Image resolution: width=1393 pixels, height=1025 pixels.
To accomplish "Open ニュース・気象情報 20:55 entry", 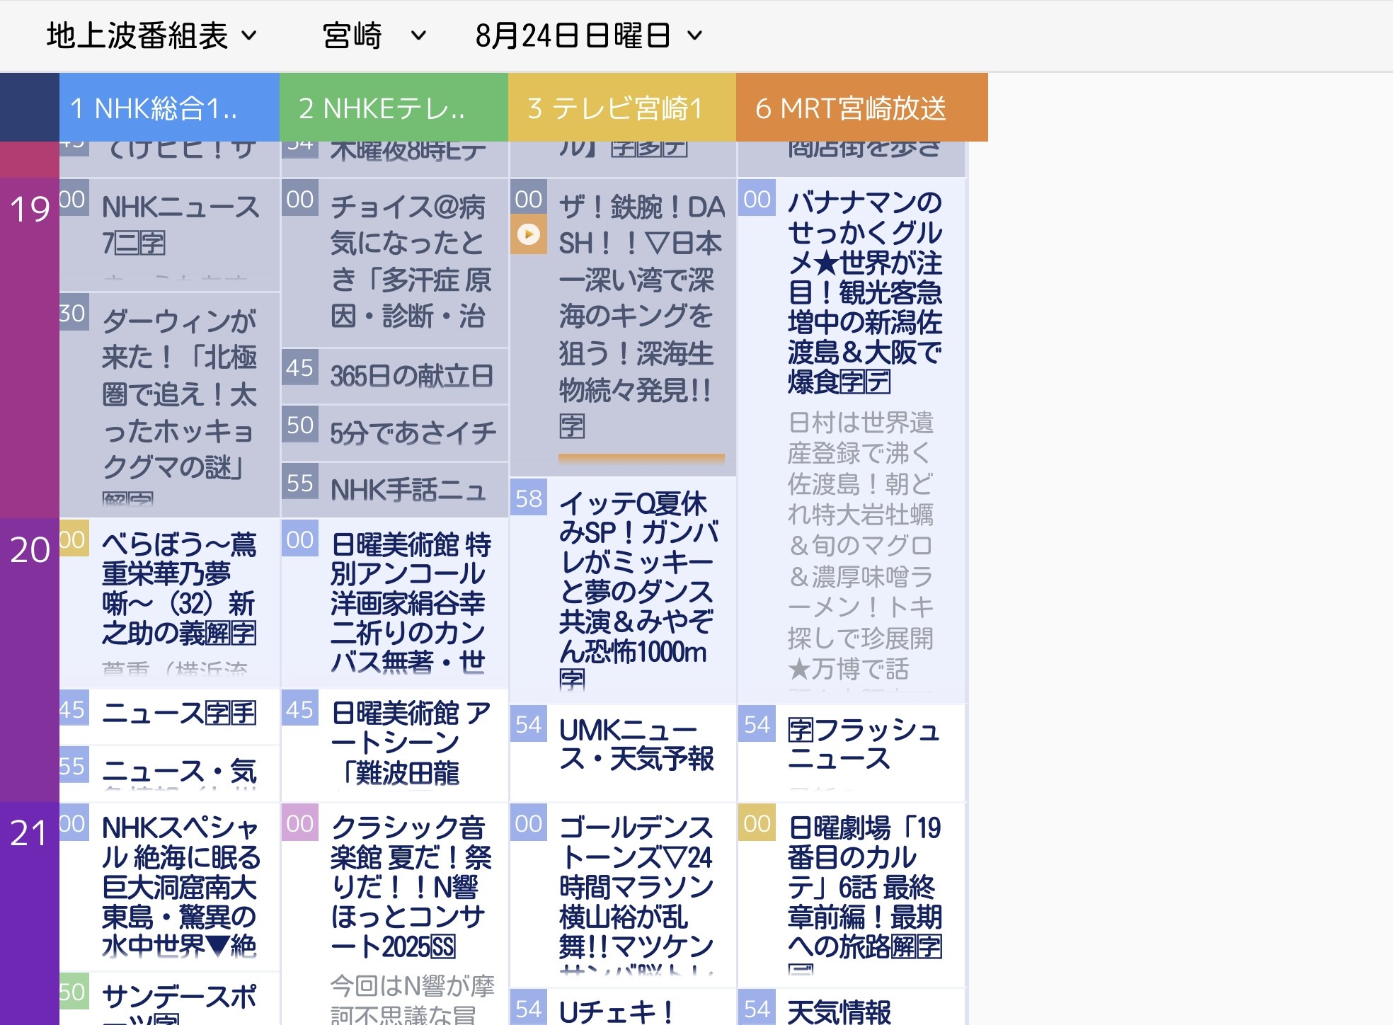I will point(170,773).
